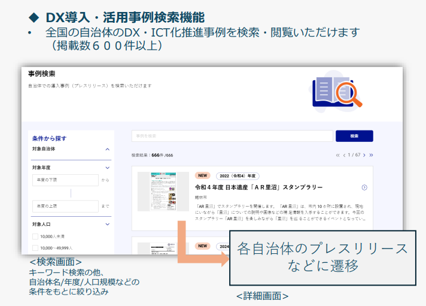
Task: Click the 年度の下限 input field
Action: tap(65, 180)
